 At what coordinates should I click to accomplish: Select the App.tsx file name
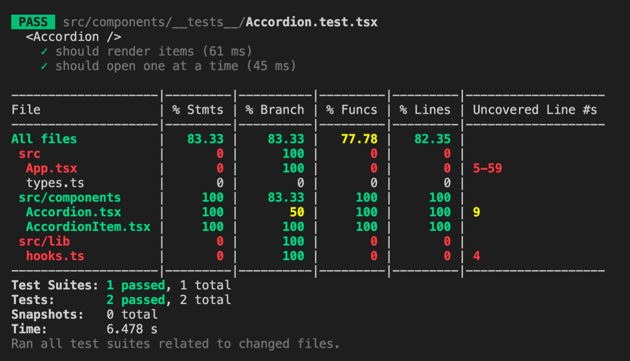tap(52, 168)
